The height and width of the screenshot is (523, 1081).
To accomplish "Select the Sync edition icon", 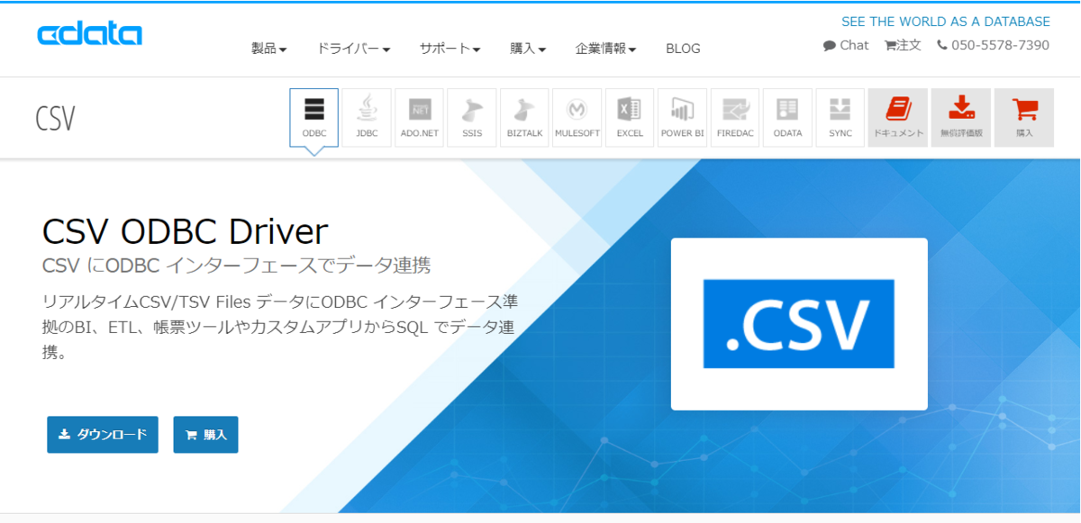I will [x=840, y=117].
